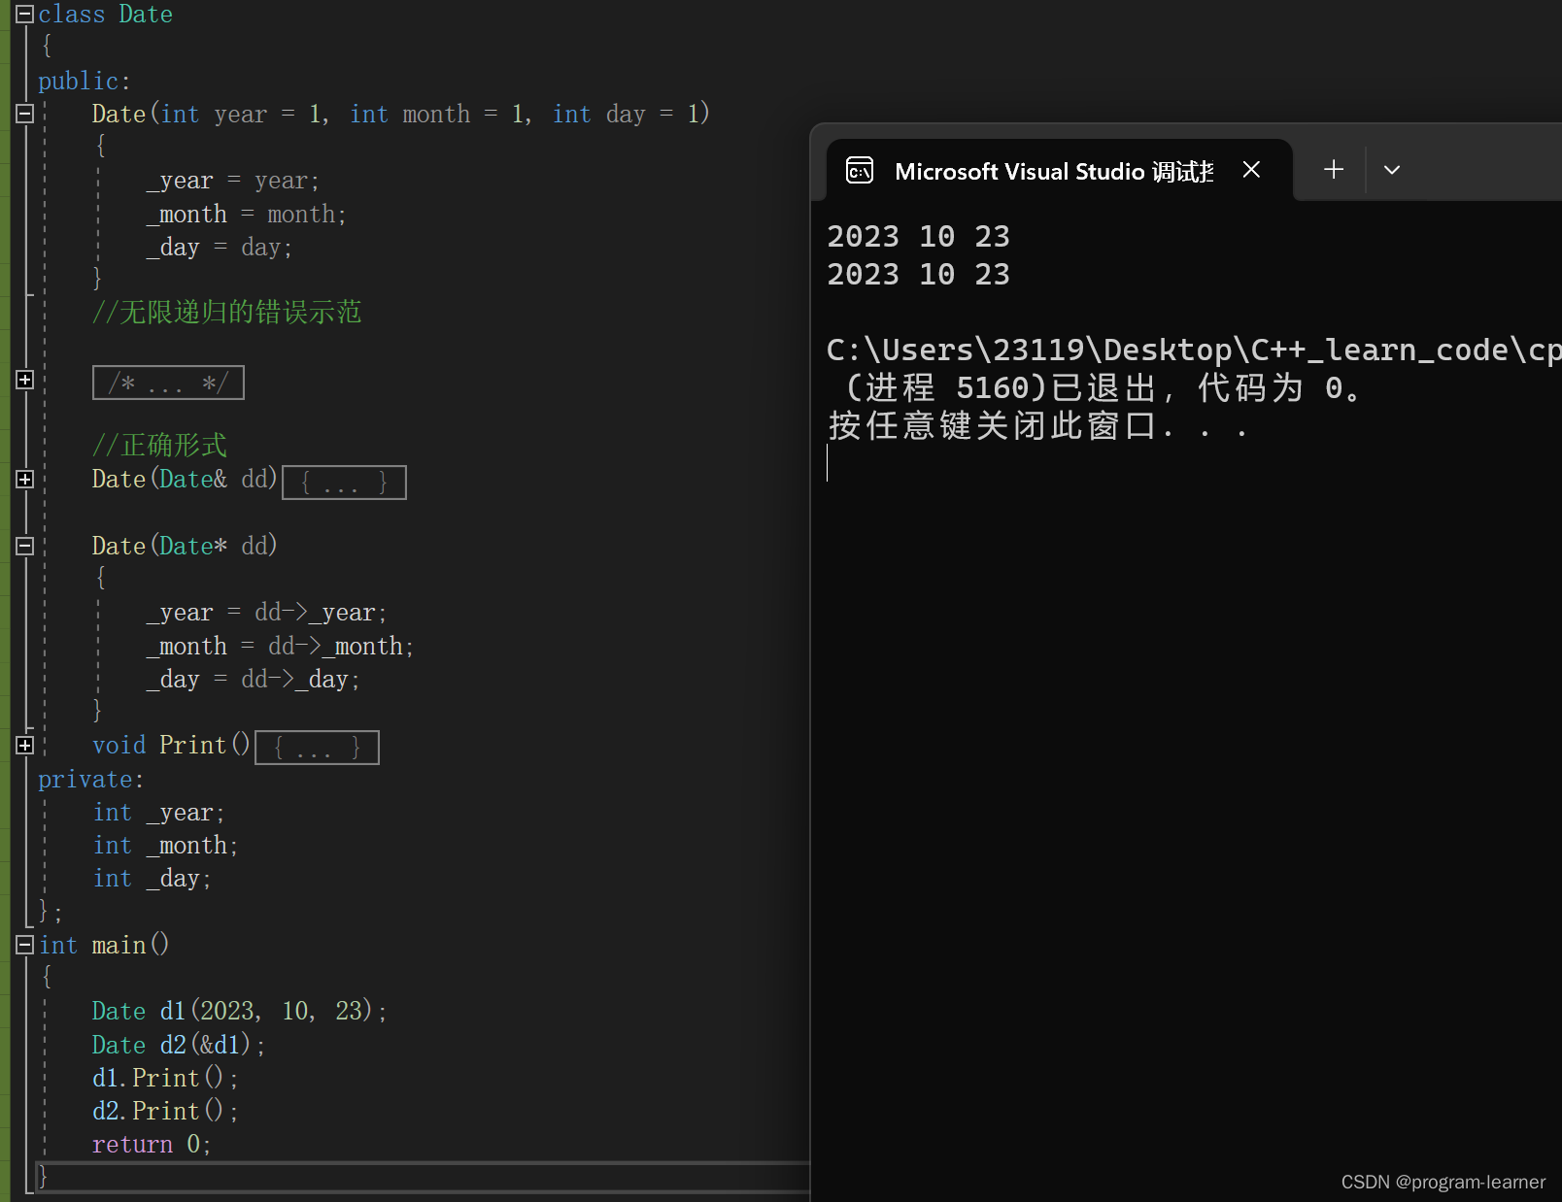Image resolution: width=1562 pixels, height=1202 pixels.
Task: Click the collapsed { ... } box after Date(Date& dd)
Action: coord(344,483)
